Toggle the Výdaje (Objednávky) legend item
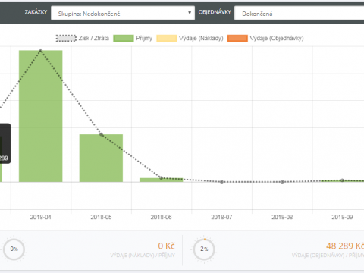Screen dimensions: 364x273 pos(265,38)
